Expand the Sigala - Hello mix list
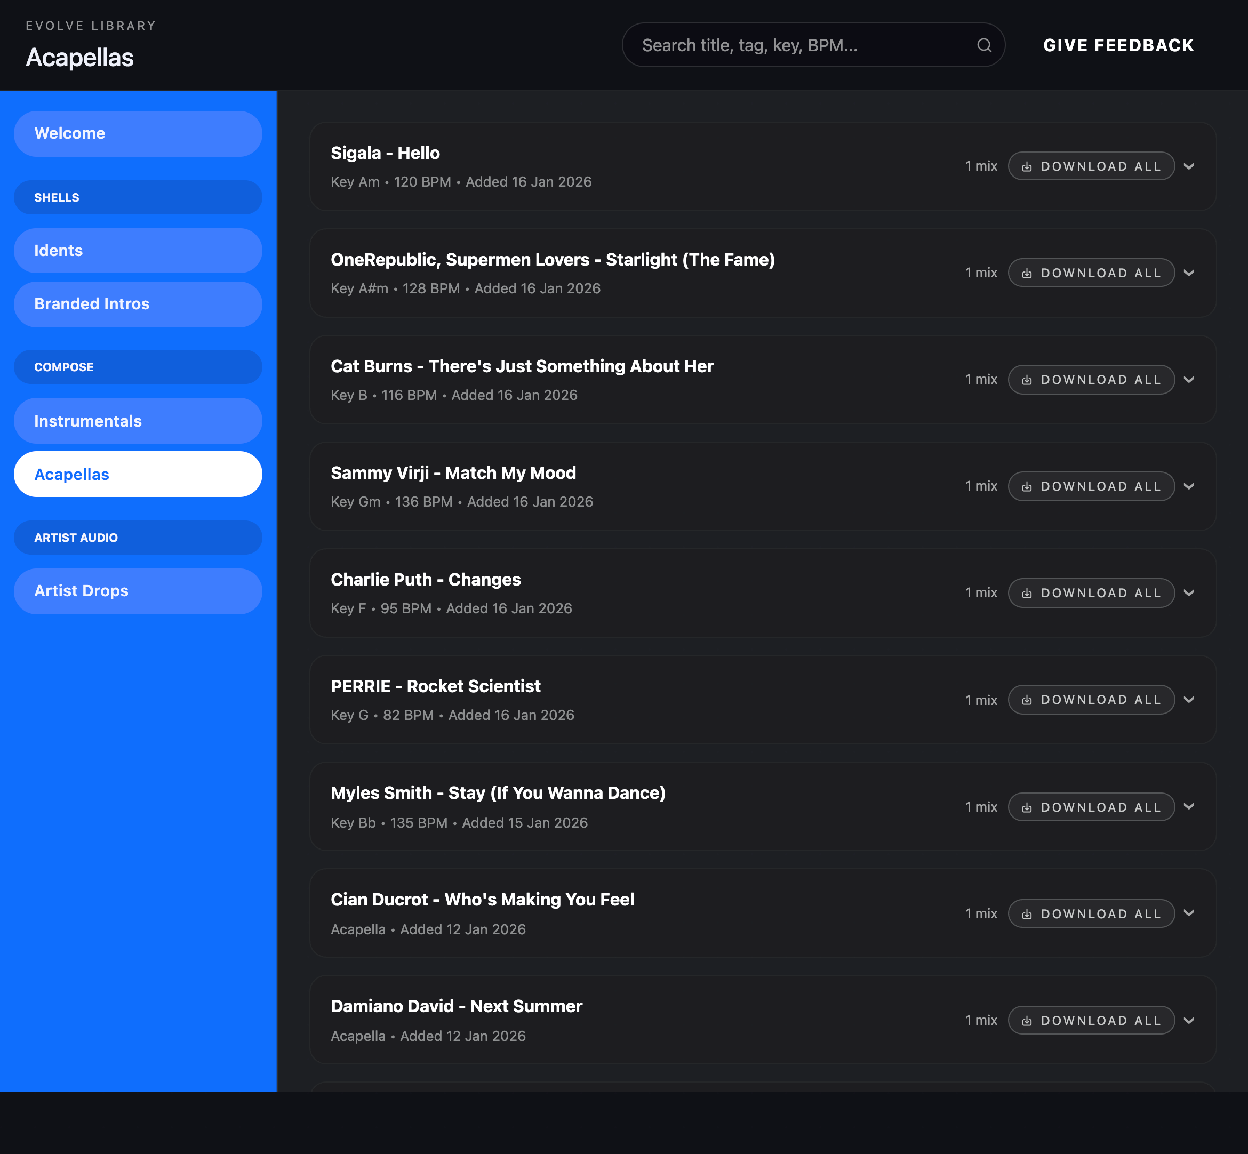 click(1190, 166)
